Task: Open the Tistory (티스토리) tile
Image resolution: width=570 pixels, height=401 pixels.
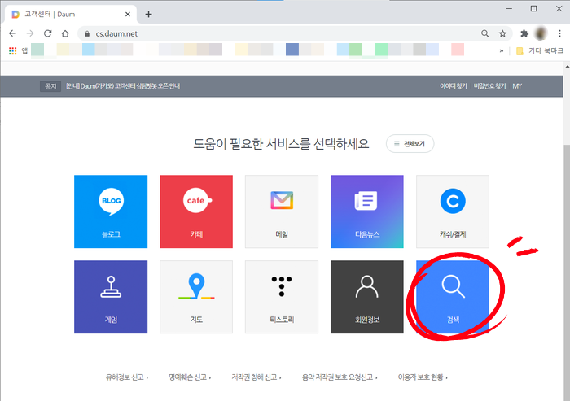Action: point(282,297)
